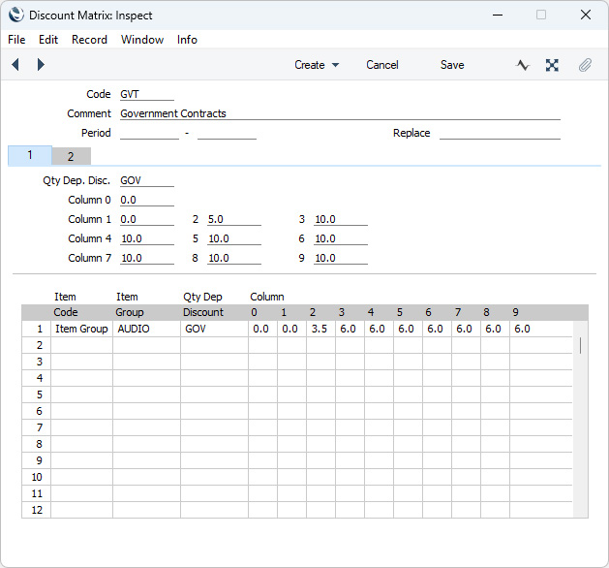The width and height of the screenshot is (609, 568).
Task: Click the Code field containing GVT
Action: 147,94
